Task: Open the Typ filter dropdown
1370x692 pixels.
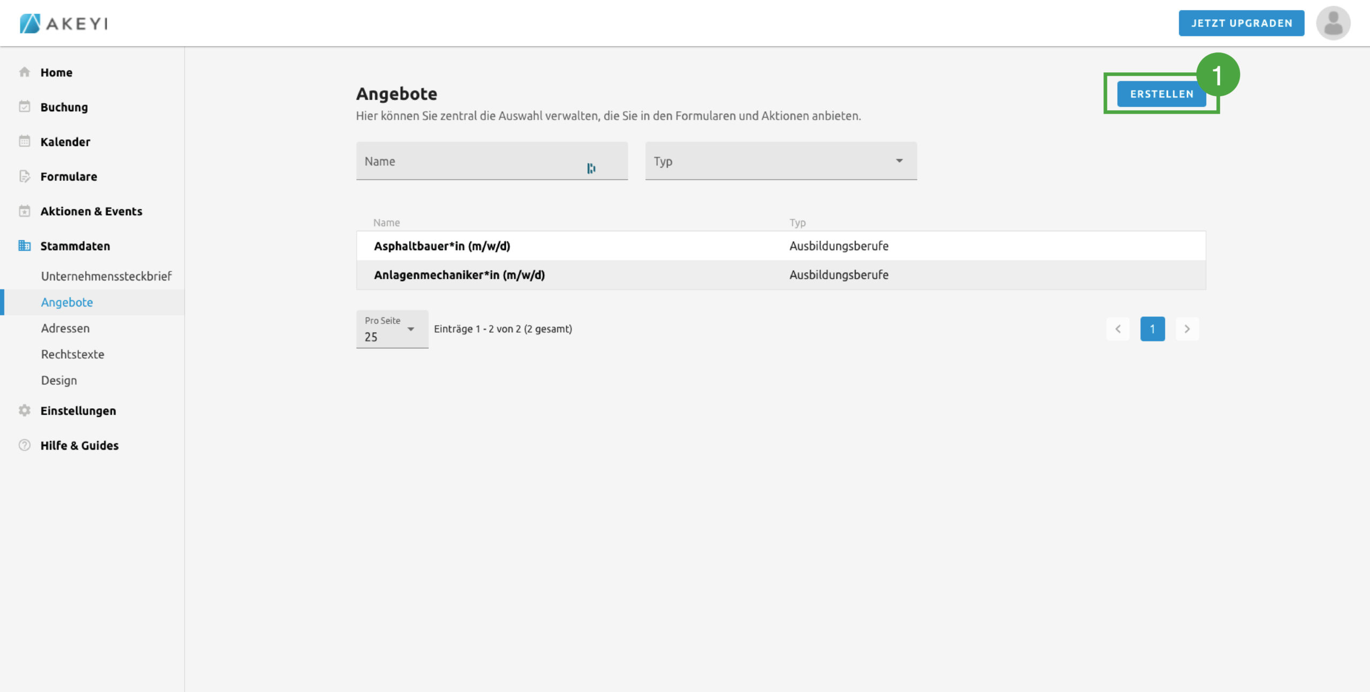Action: [x=781, y=161]
